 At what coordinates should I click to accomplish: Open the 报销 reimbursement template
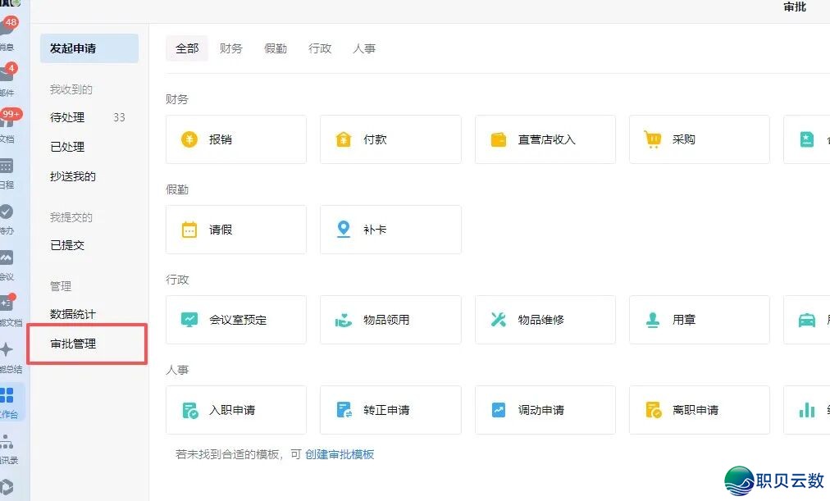tap(236, 139)
